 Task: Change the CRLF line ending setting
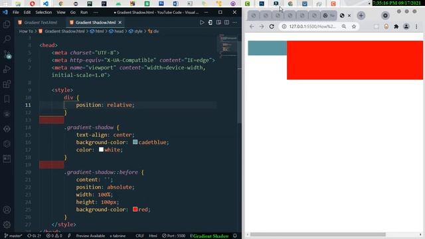139,236
